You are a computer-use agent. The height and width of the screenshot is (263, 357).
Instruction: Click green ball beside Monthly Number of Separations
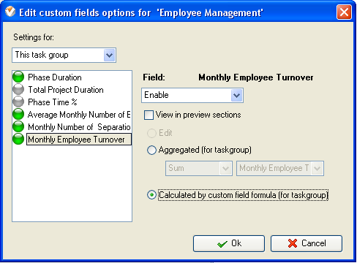coord(18,126)
